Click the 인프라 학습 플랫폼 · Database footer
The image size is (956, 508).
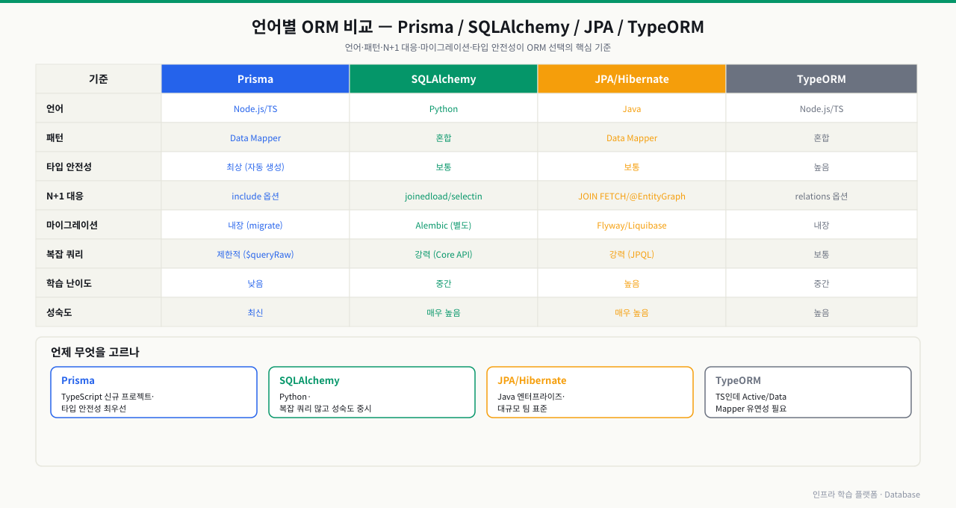click(866, 495)
